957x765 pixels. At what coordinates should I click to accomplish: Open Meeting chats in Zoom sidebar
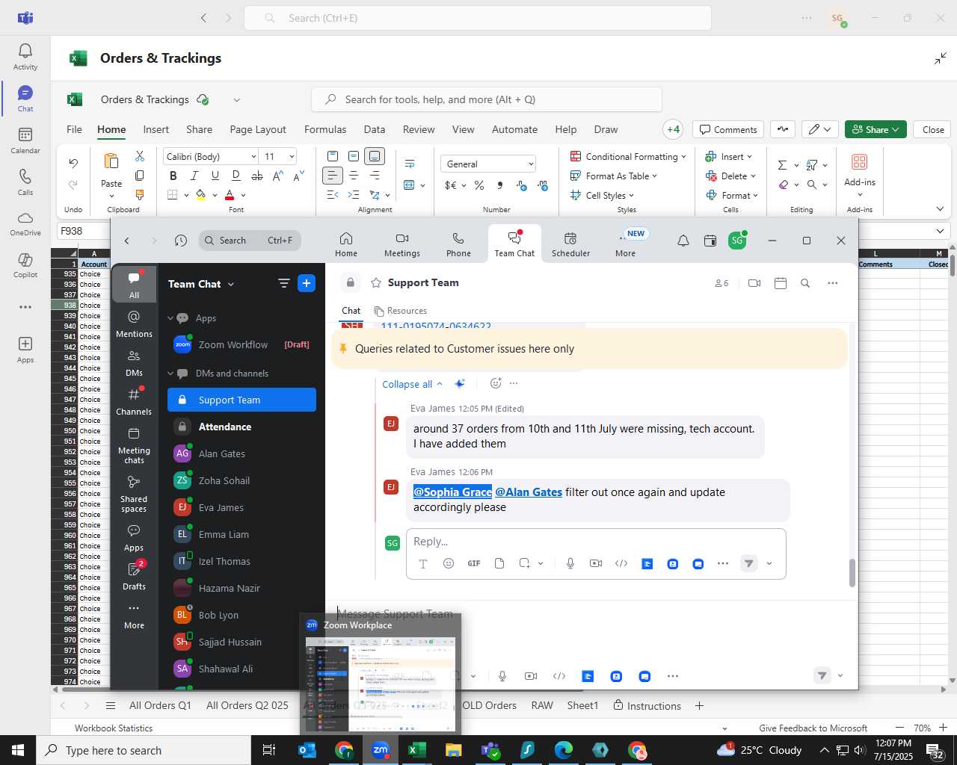coord(134,446)
